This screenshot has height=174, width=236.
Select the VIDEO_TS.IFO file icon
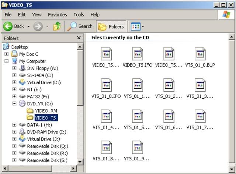(138, 54)
